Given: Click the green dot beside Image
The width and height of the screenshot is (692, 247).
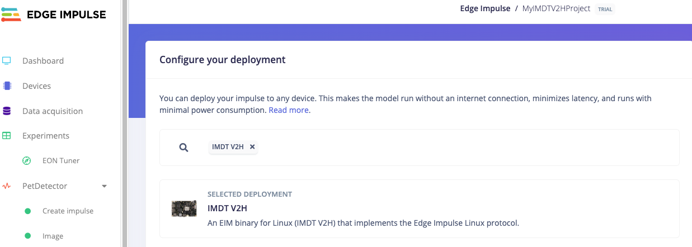Looking at the screenshot, I should pos(27,236).
